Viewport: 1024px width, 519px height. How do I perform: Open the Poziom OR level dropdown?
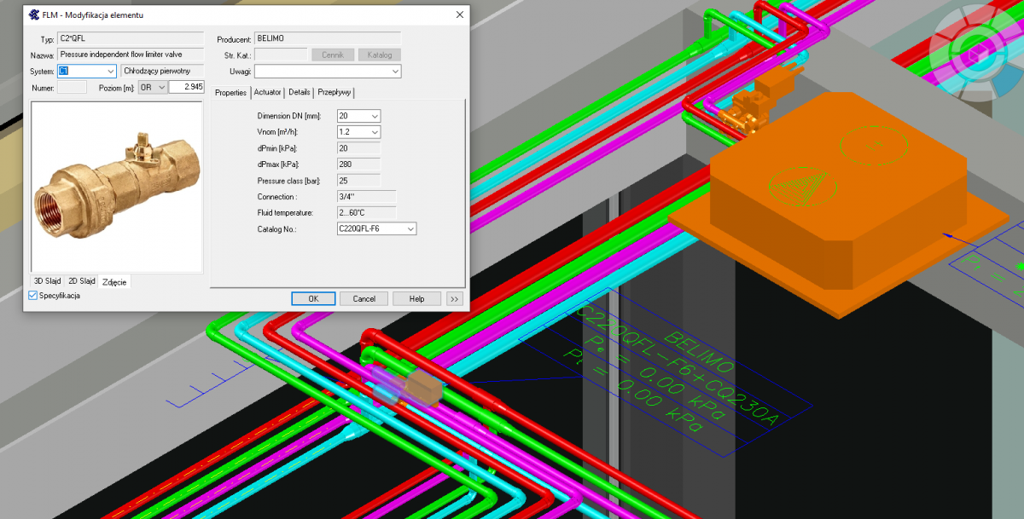coord(160,87)
